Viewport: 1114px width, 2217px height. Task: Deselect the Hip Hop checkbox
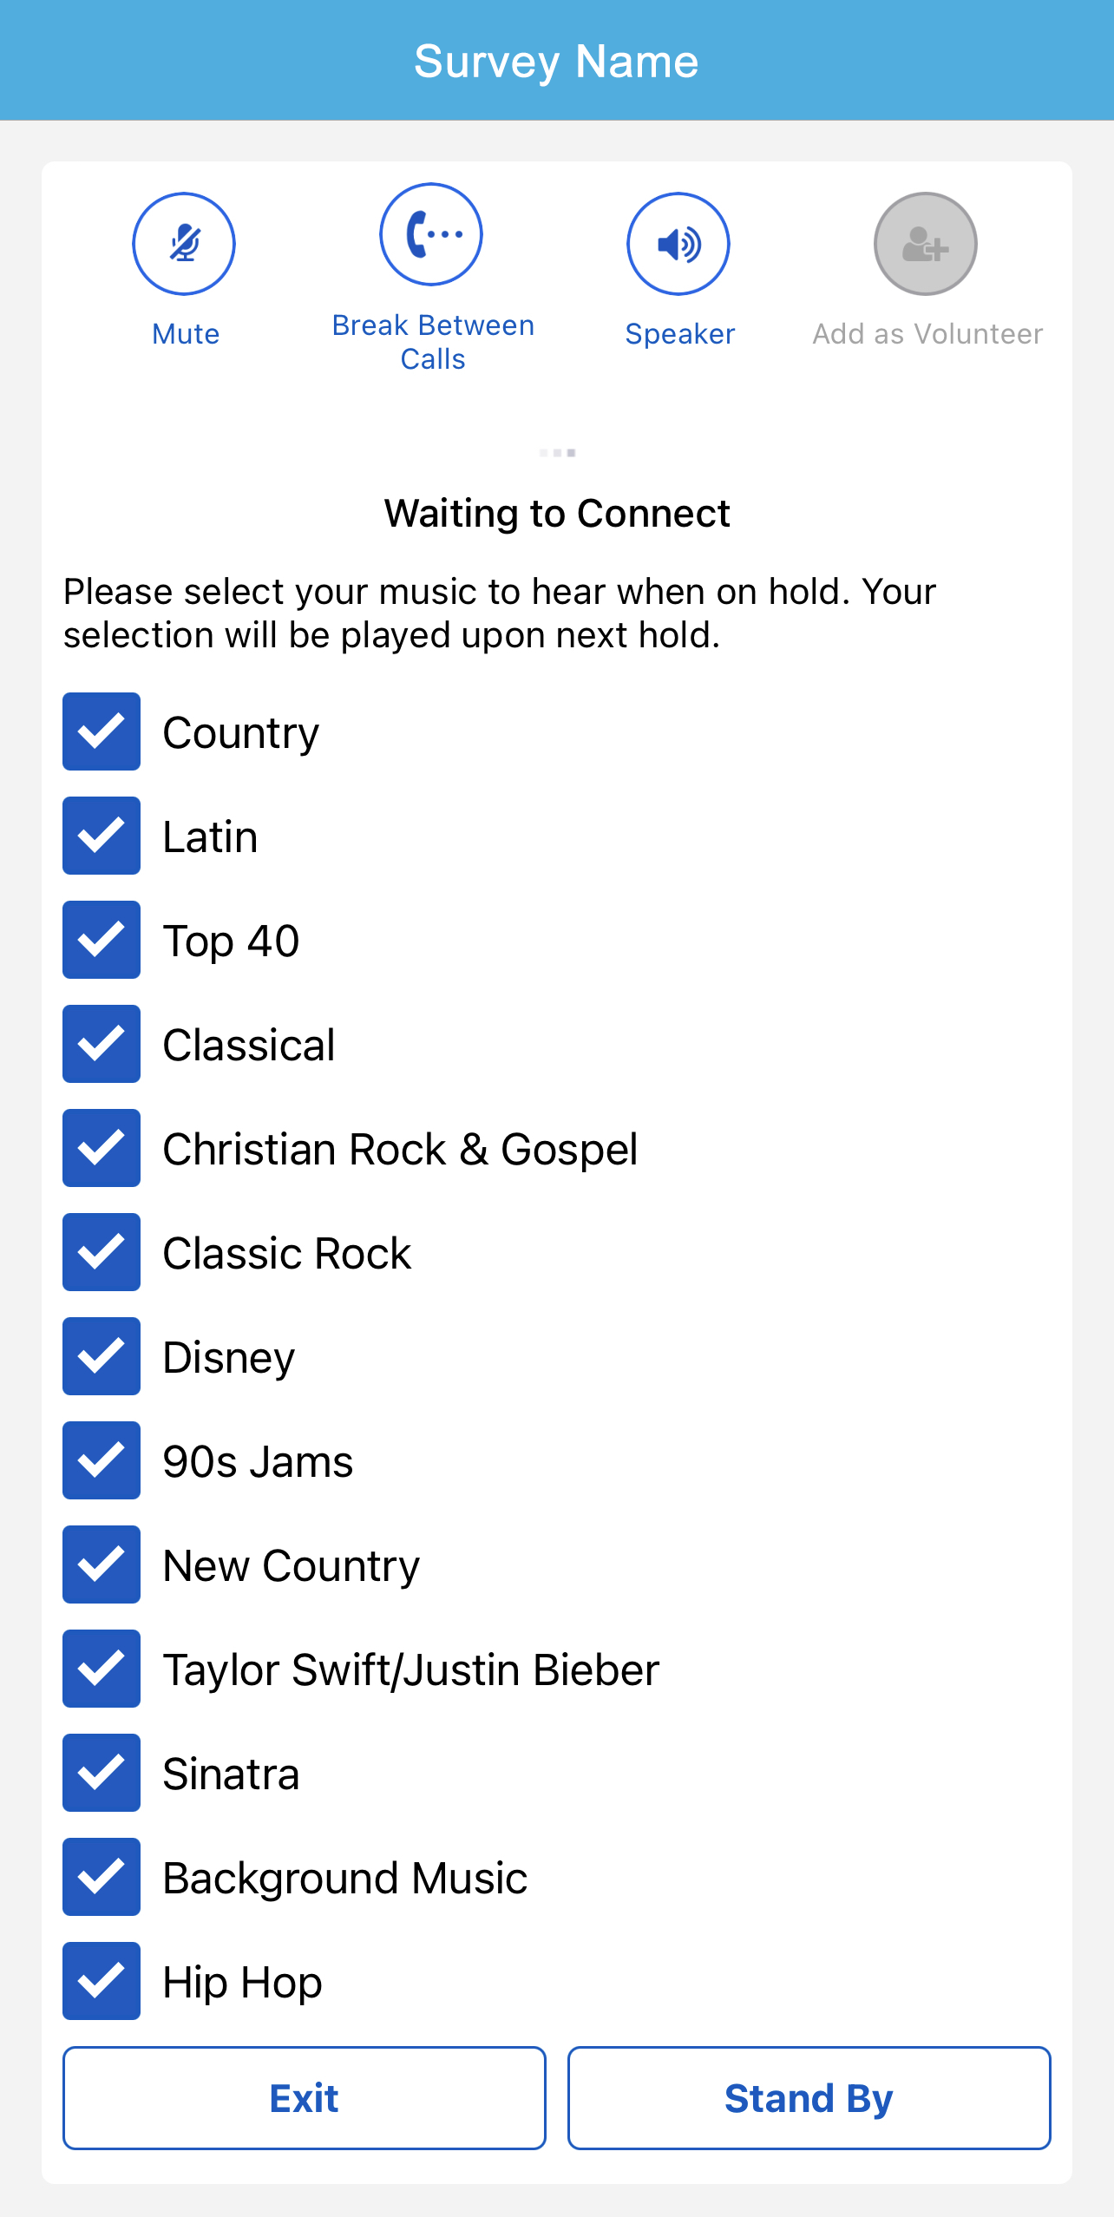click(102, 1981)
